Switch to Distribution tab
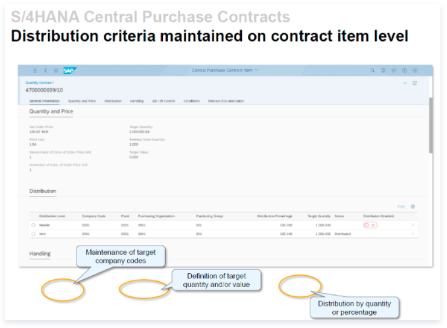Image resolution: width=447 pixels, height=328 pixels. 113,101
